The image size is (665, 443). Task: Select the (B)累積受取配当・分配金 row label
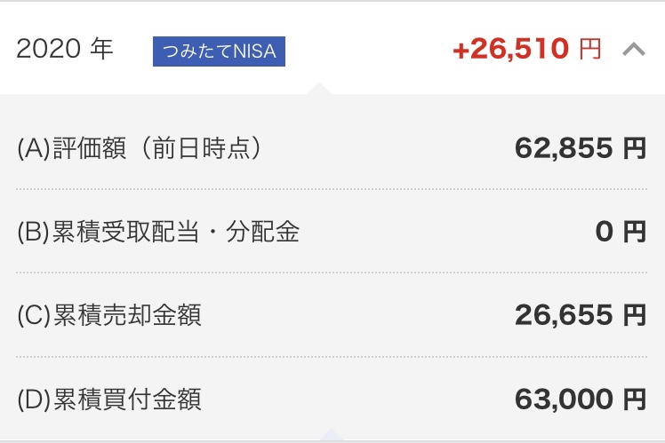coord(158,232)
